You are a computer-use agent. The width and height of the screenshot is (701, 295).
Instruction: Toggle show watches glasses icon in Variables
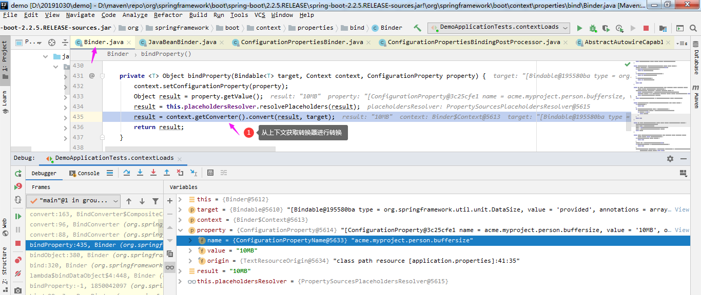170,267
